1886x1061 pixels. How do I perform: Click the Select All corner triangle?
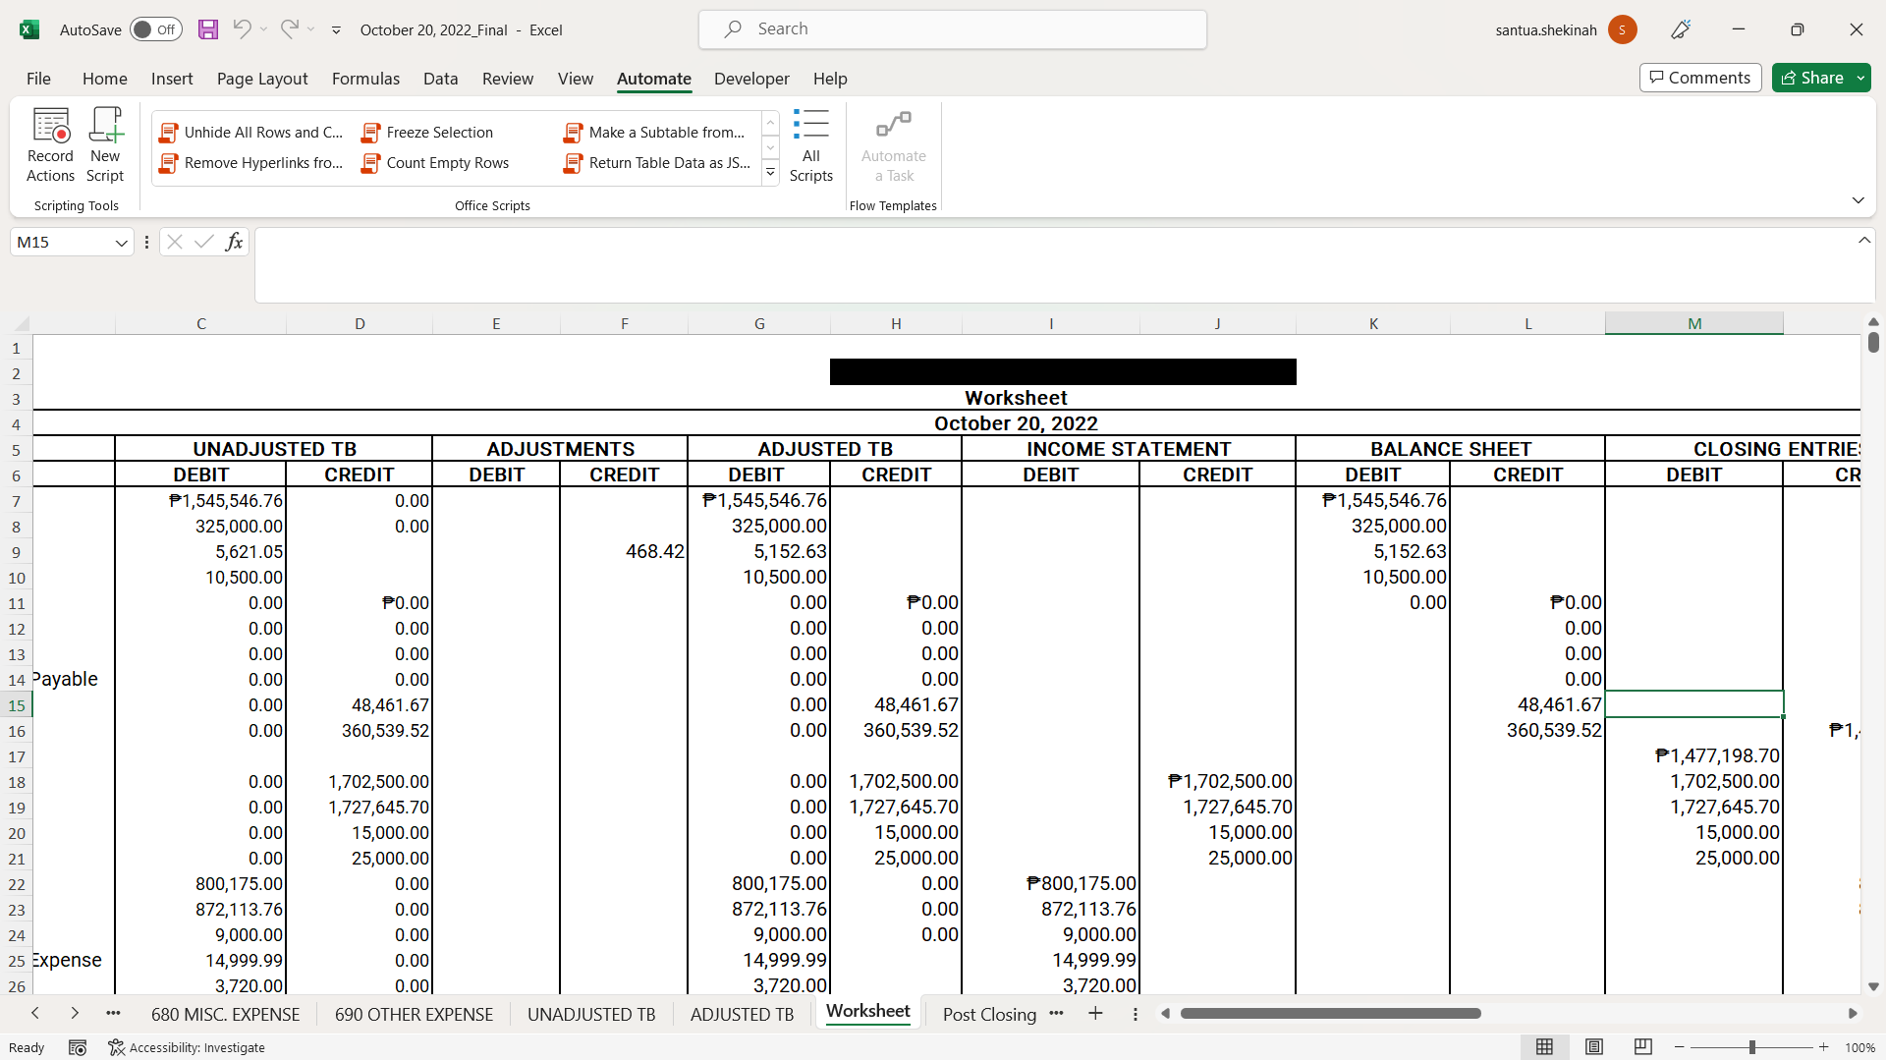coord(22,323)
